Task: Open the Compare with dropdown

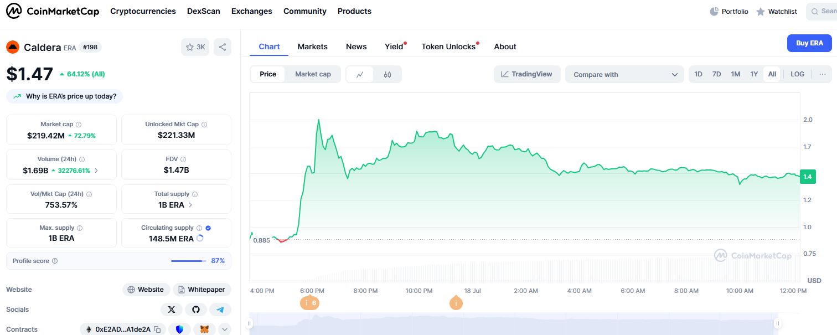Action: [x=624, y=74]
